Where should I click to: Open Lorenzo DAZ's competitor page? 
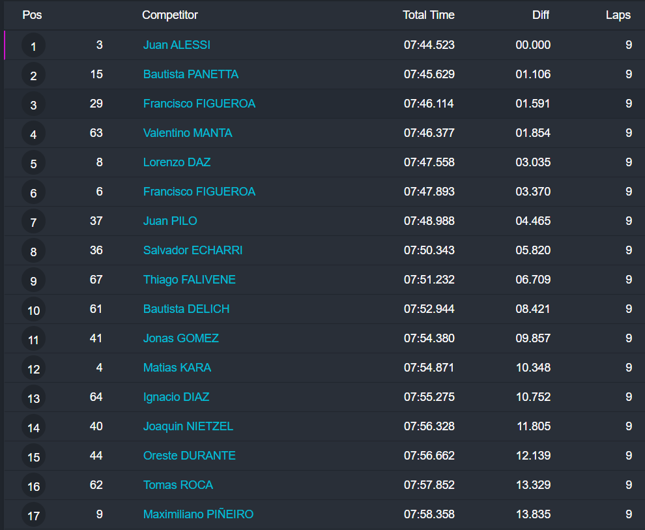tap(177, 162)
